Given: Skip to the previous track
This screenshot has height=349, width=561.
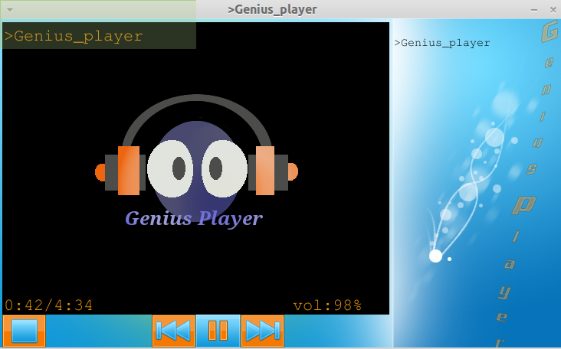Looking at the screenshot, I should point(173,331).
